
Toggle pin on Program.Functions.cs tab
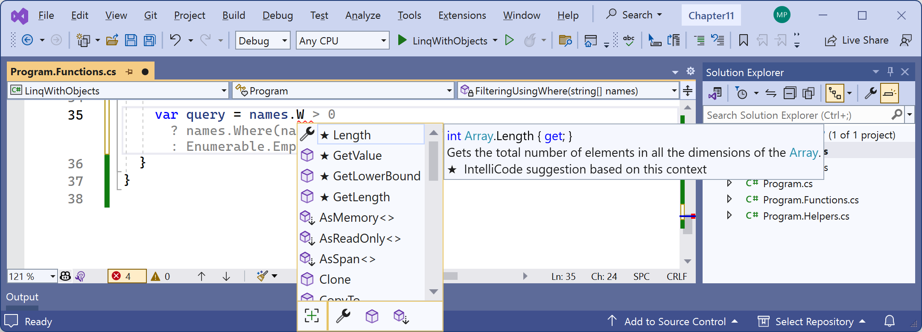129,72
